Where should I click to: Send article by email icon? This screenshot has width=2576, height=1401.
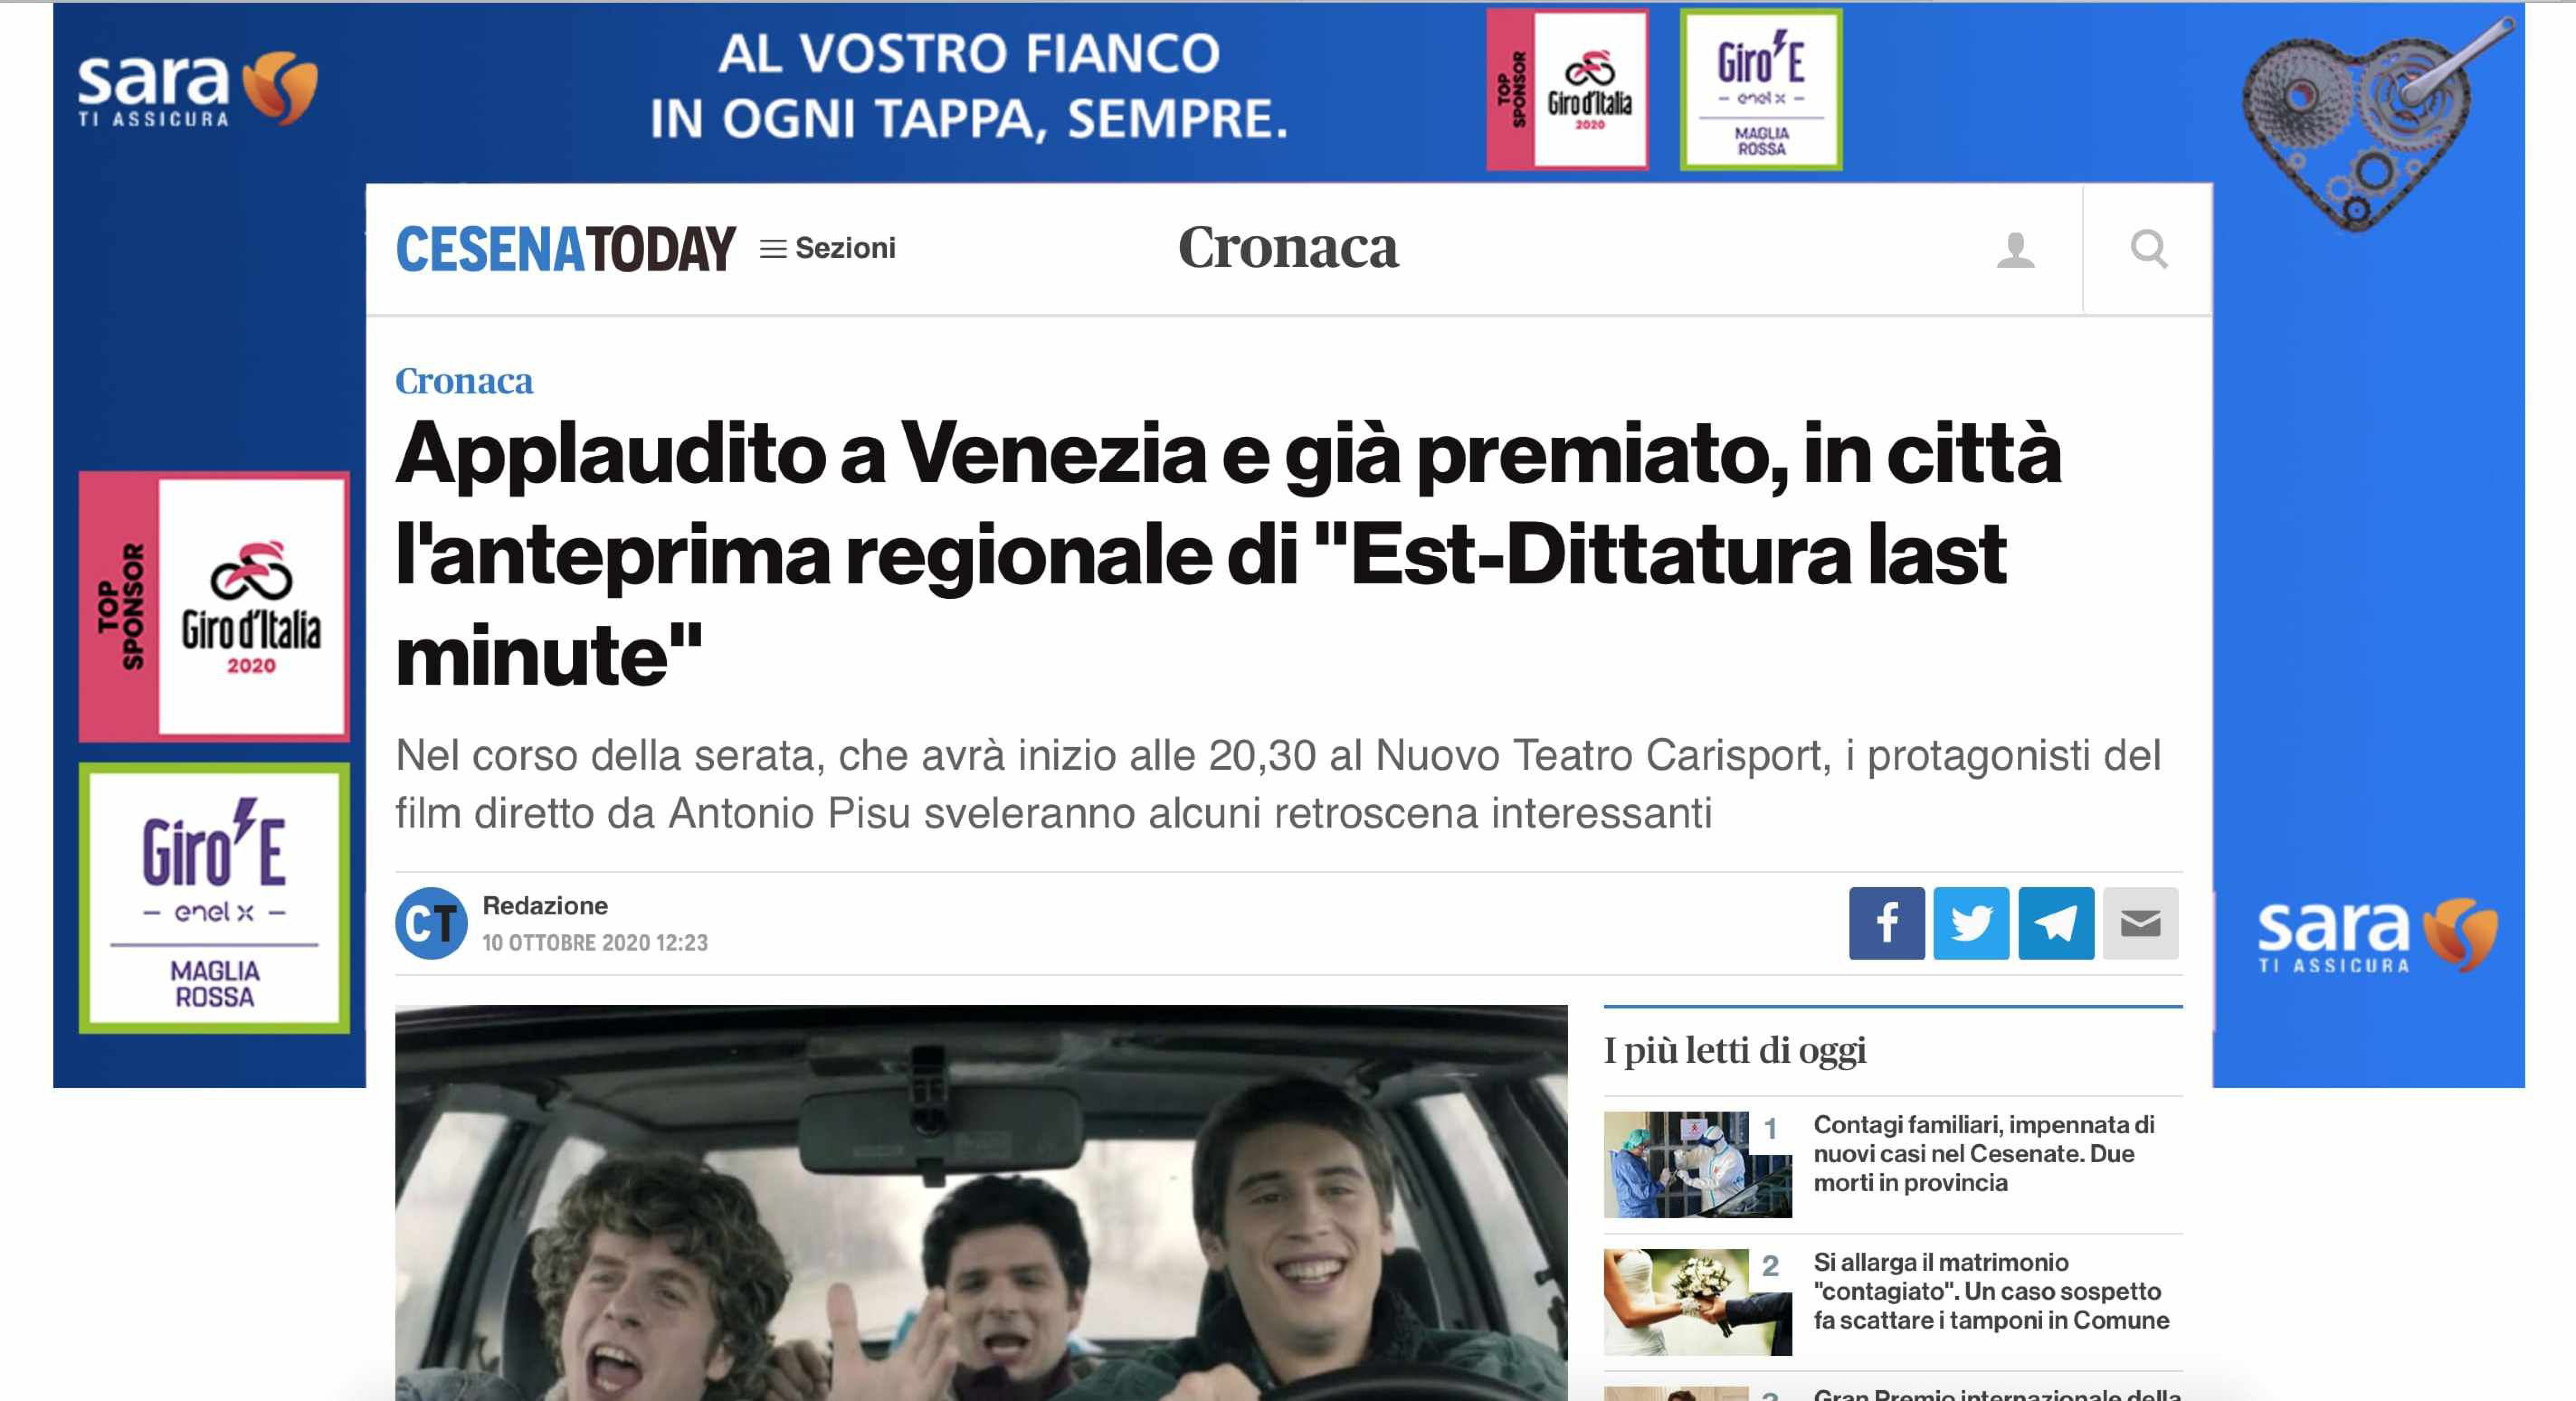(2140, 923)
